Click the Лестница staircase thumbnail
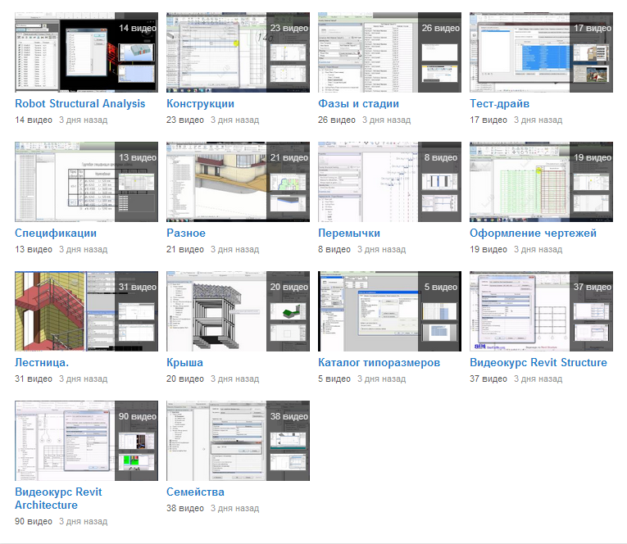 [x=86, y=311]
